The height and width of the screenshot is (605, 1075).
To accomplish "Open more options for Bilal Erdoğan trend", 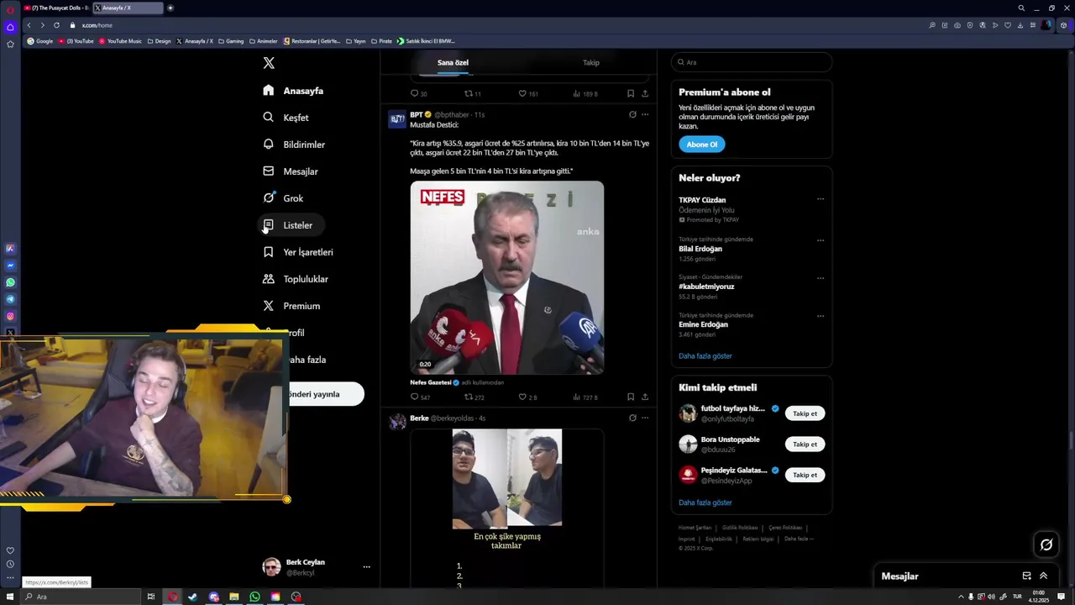I will [821, 240].
